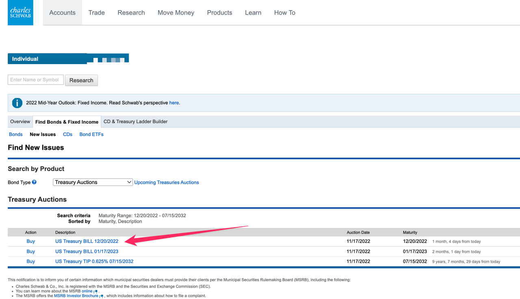
Task: Click maturity date 07/15/2032 cell
Action: coord(415,261)
